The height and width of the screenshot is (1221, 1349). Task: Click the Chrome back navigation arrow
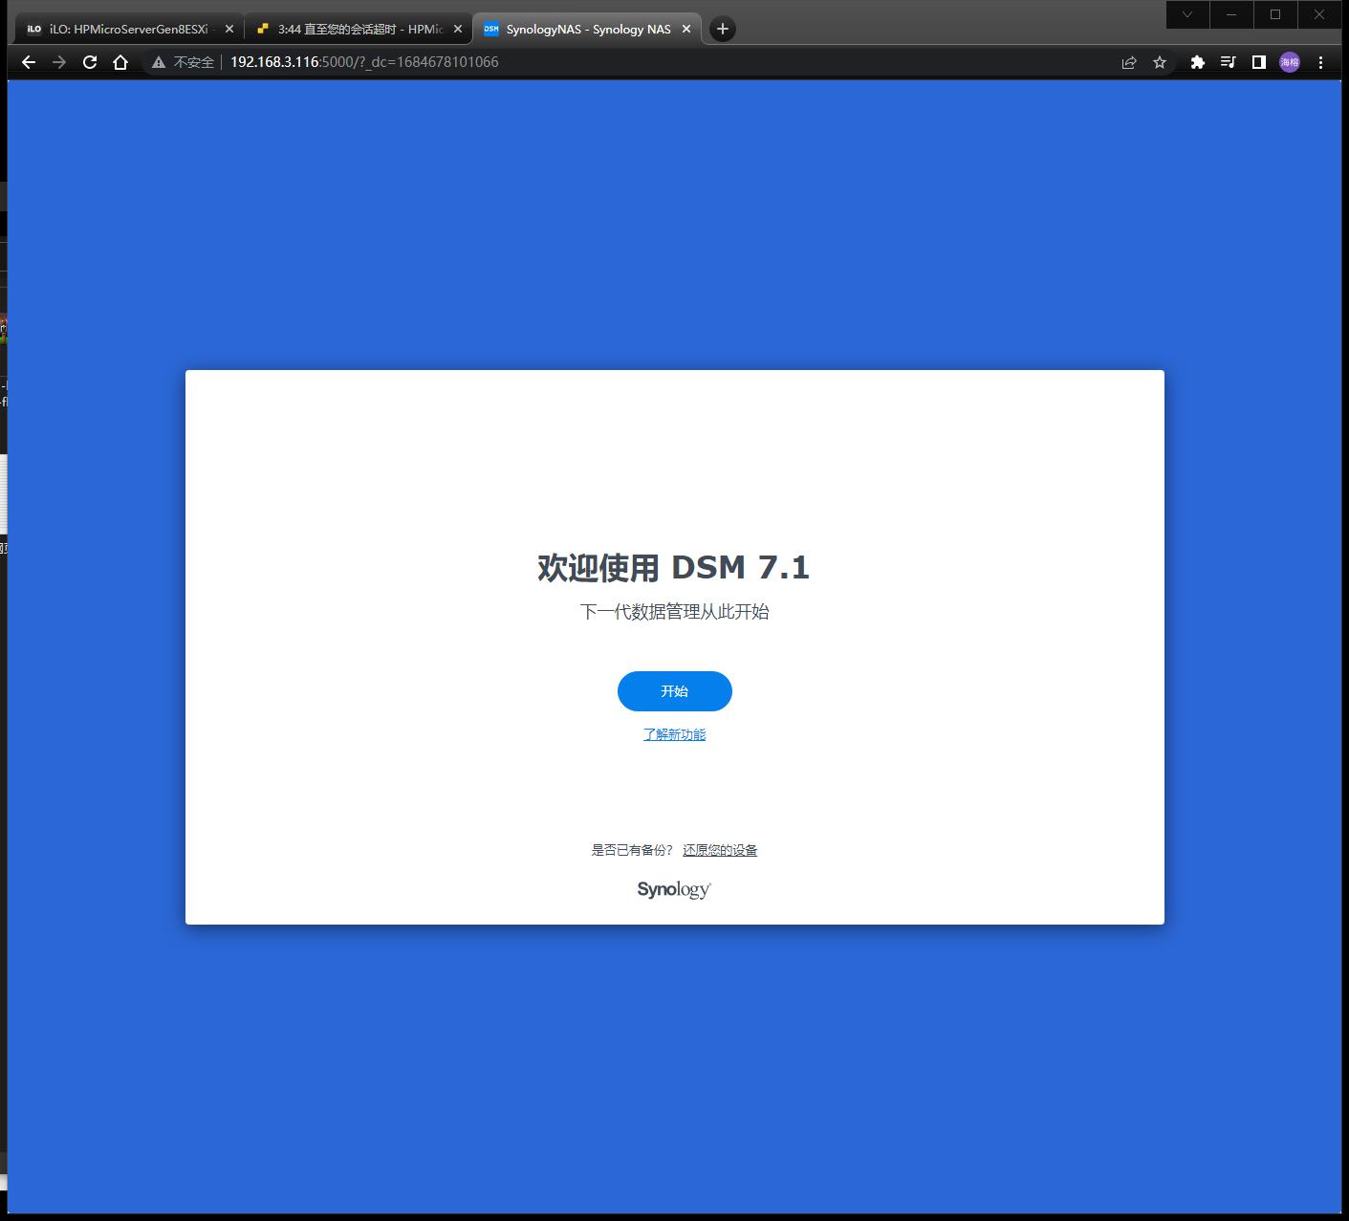[x=28, y=62]
